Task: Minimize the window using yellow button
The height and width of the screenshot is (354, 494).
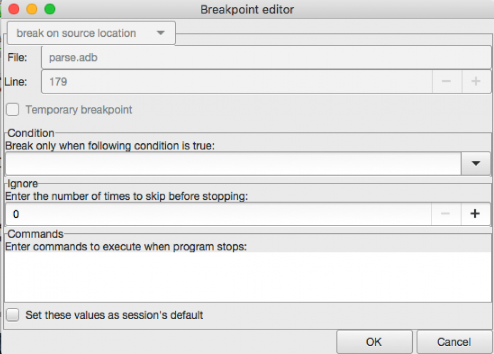Action: click(32, 9)
